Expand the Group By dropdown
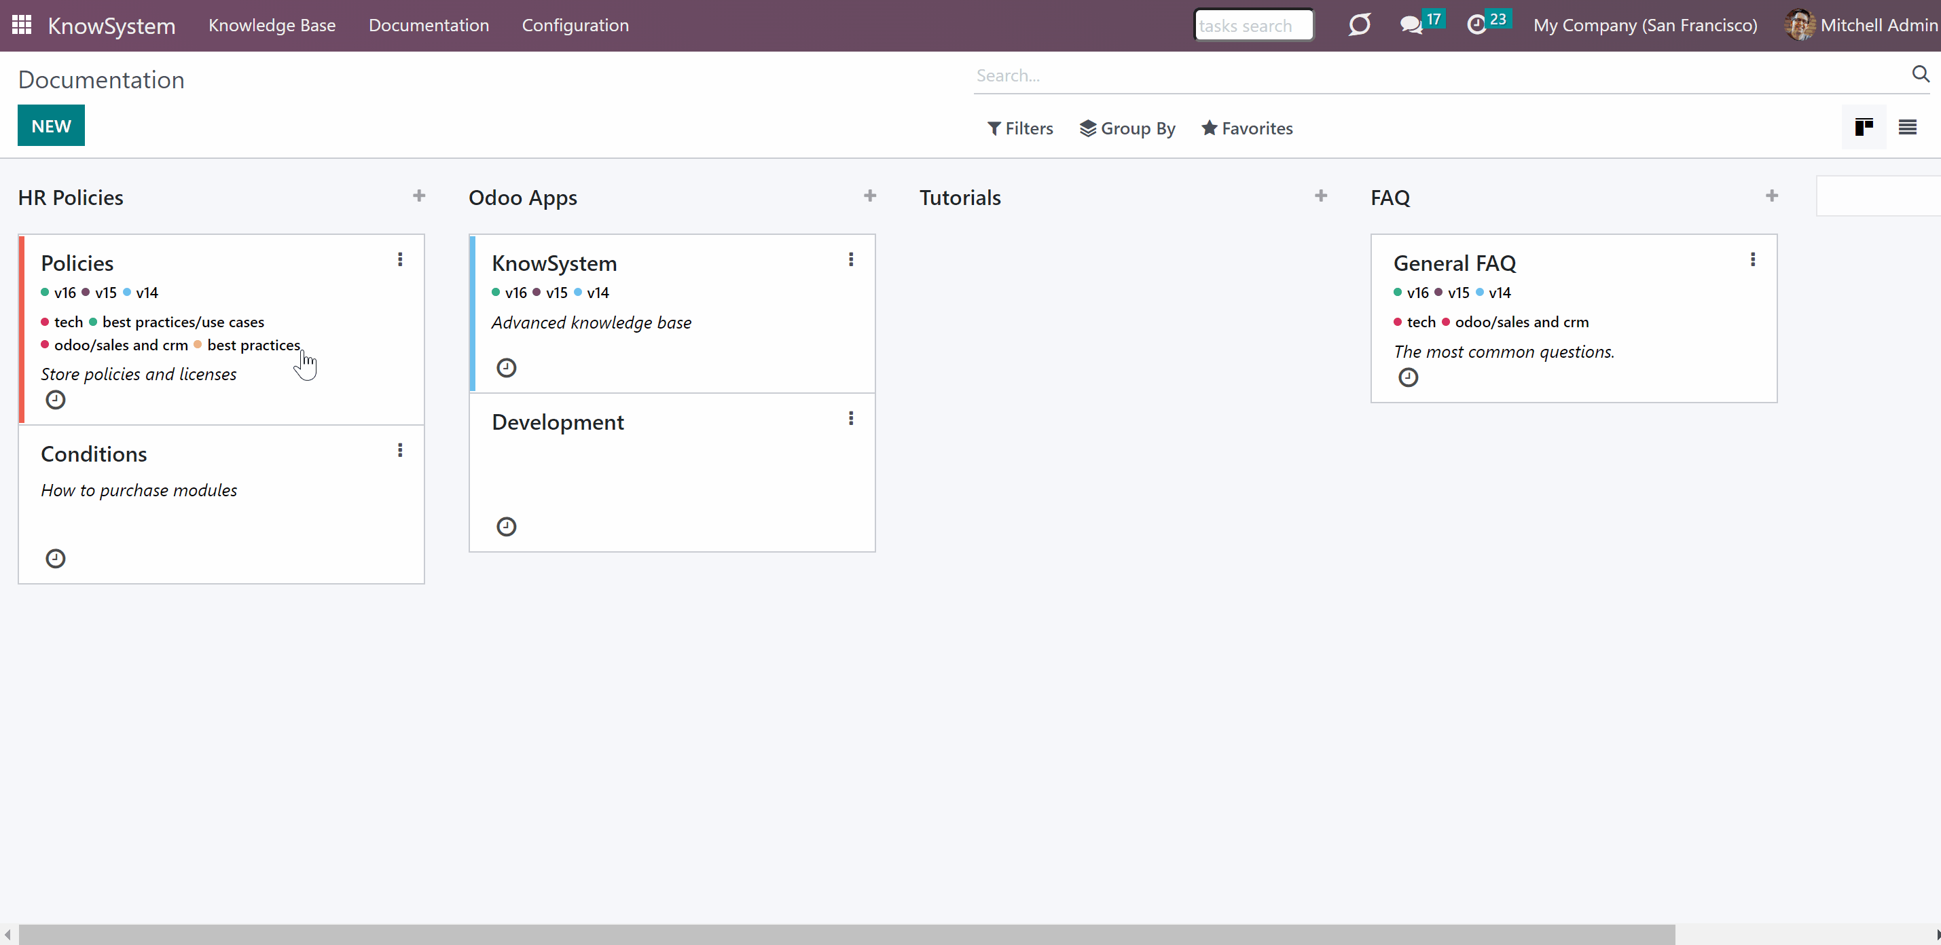 click(x=1127, y=129)
